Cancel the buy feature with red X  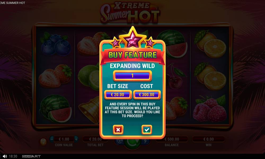tap(118, 130)
